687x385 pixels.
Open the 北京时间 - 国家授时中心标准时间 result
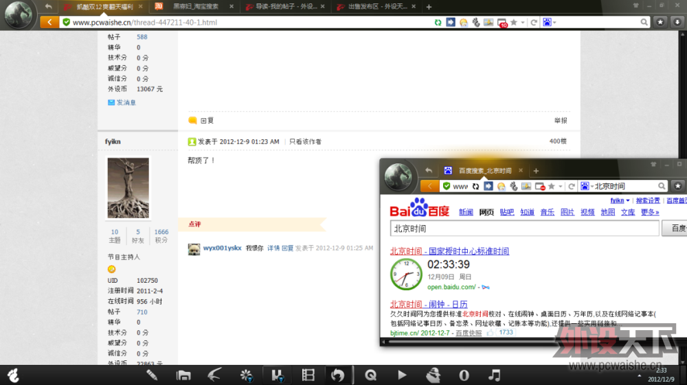[x=449, y=251]
